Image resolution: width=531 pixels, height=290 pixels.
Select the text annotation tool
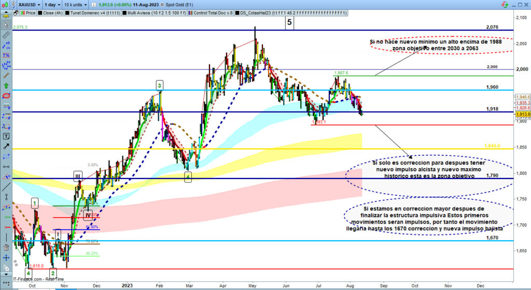[6, 135]
